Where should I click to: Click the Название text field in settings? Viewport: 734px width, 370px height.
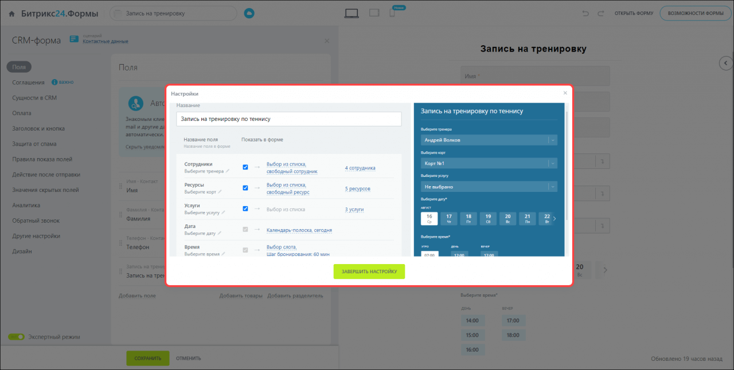[x=288, y=119]
